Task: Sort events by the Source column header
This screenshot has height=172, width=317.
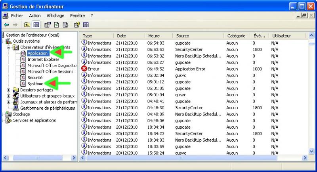Action: 183,36
